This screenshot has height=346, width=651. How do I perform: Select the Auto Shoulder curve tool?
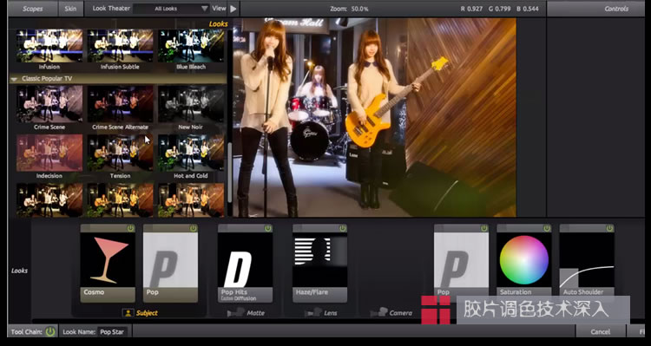click(587, 260)
